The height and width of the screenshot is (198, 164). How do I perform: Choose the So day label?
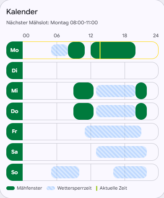pos(15,172)
